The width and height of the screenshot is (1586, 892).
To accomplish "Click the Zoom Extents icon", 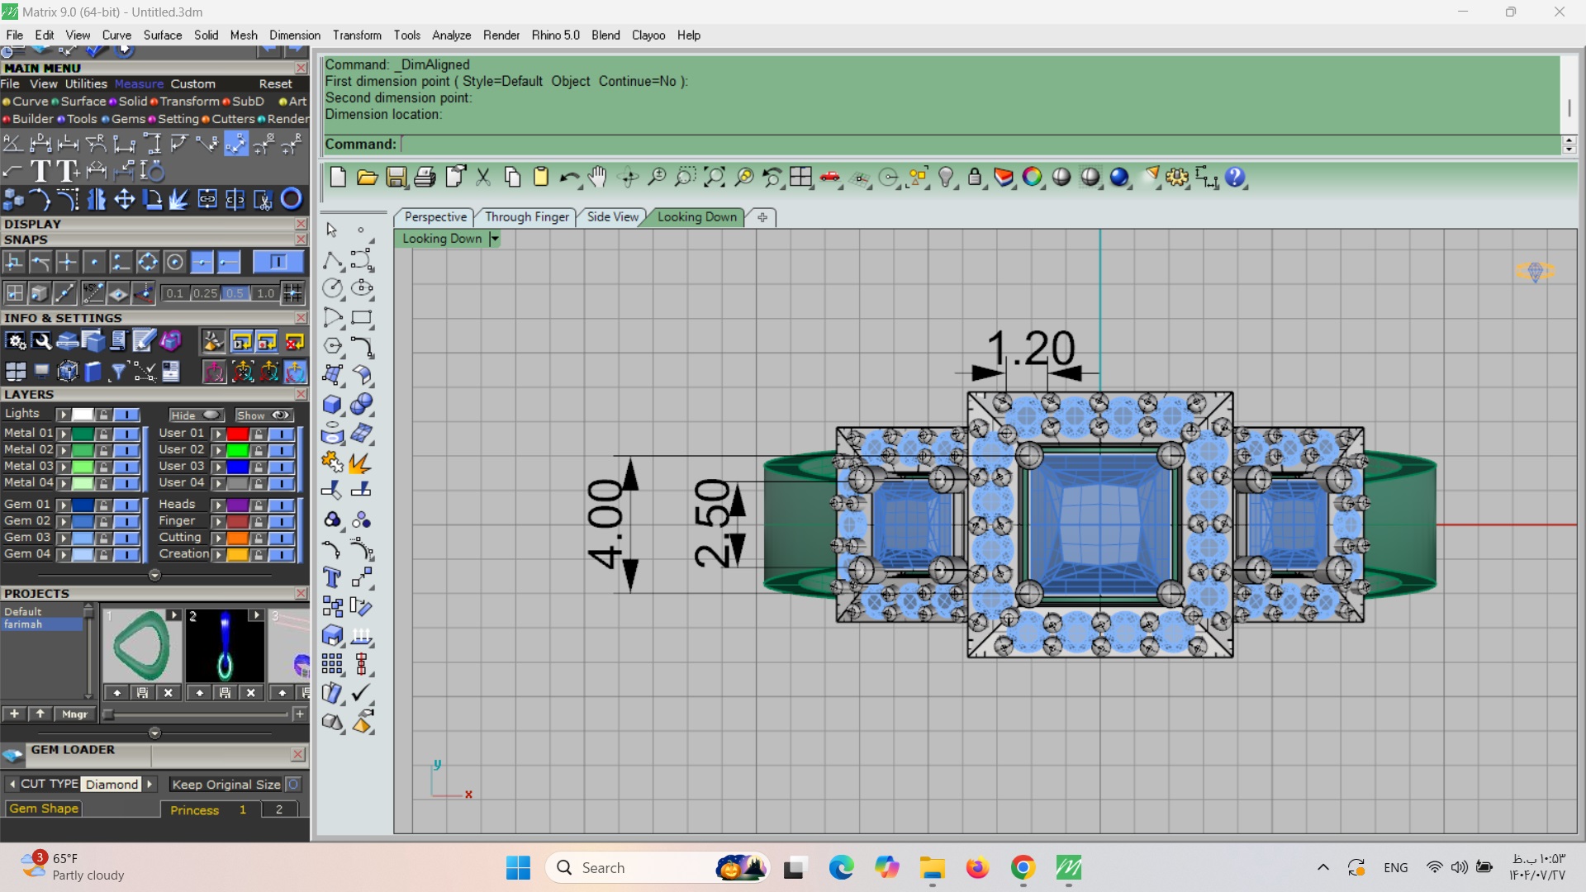I will tap(715, 177).
